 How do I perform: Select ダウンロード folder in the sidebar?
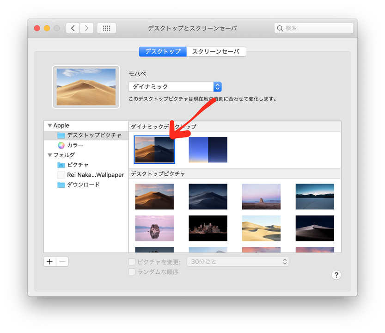point(86,185)
